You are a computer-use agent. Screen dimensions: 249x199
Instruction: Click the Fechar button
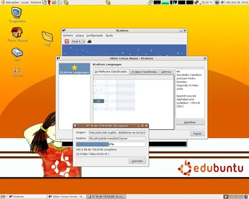coord(197,133)
